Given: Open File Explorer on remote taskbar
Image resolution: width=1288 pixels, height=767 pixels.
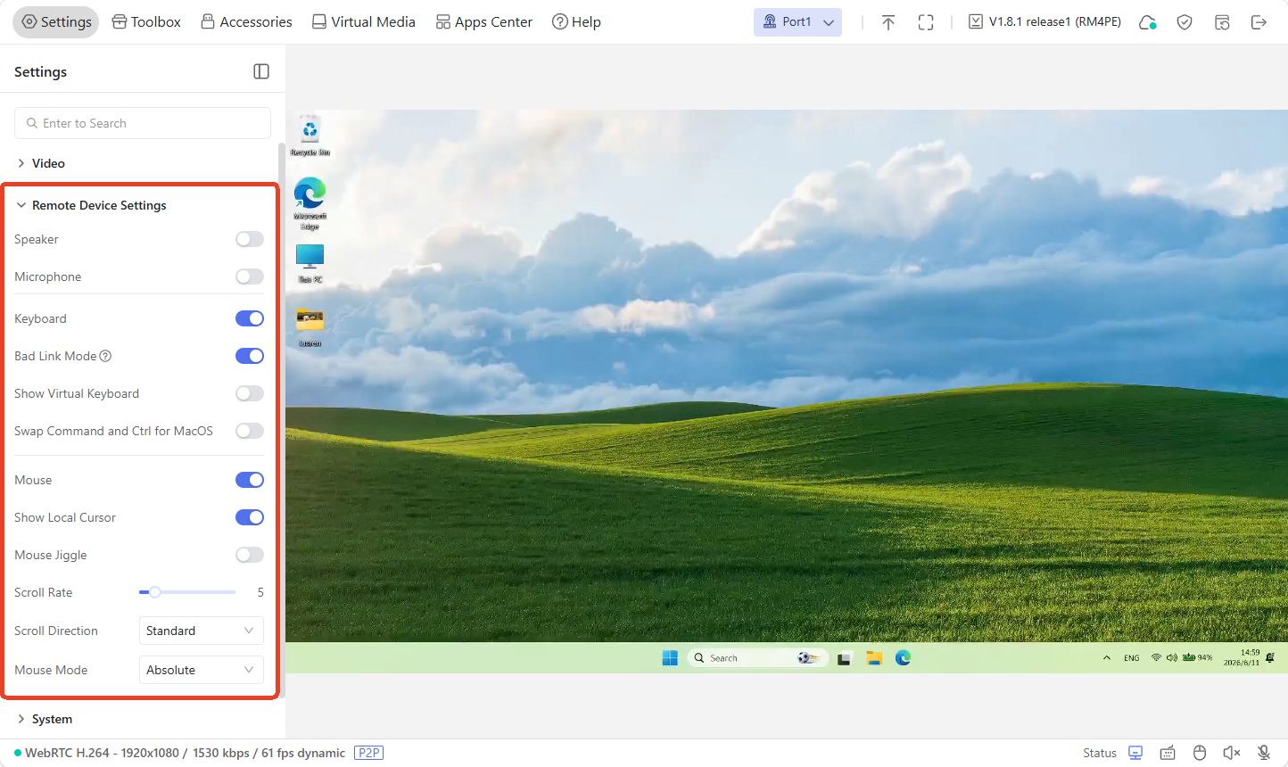Looking at the screenshot, I should [x=874, y=658].
